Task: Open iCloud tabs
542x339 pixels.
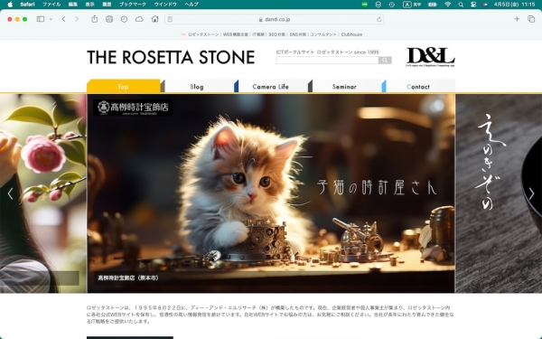Action: (139, 19)
